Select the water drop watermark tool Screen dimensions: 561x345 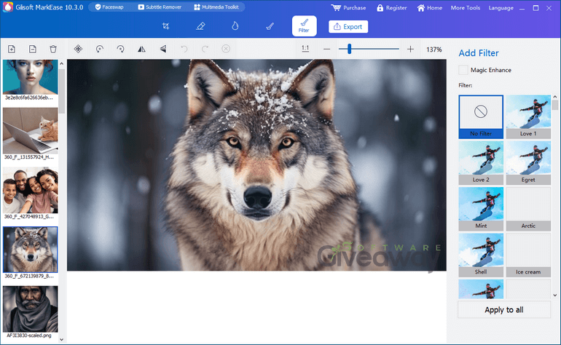(x=235, y=25)
